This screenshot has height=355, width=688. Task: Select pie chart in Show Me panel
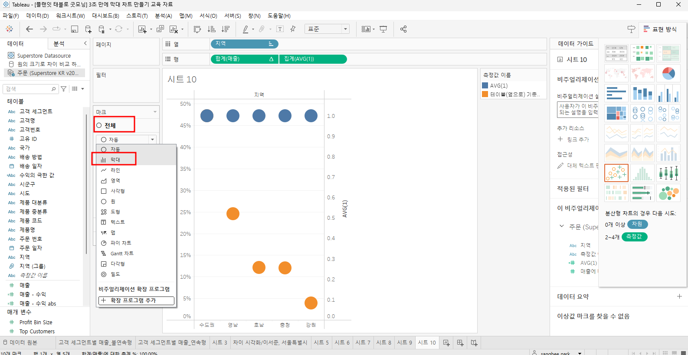[668, 73]
